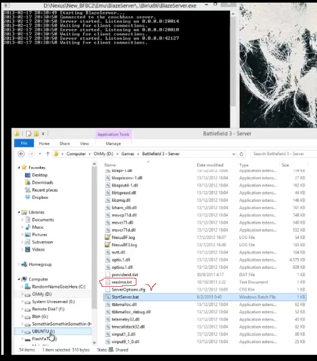Click the optix.1.dll file icon
The image size is (317, 361).
click(x=107, y=260)
